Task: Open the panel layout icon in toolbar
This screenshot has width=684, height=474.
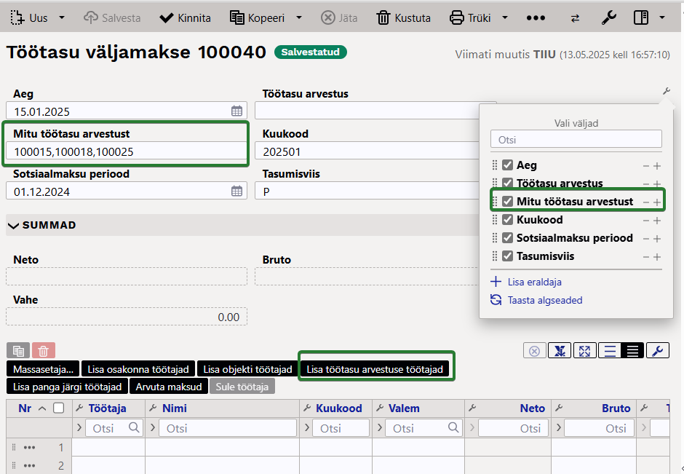Action: 641,18
